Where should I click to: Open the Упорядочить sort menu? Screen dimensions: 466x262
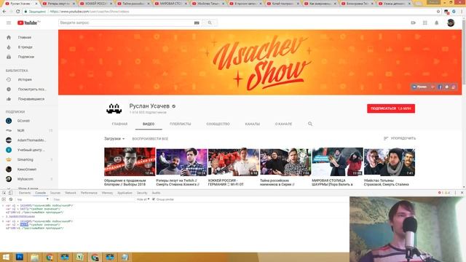tap(400, 138)
